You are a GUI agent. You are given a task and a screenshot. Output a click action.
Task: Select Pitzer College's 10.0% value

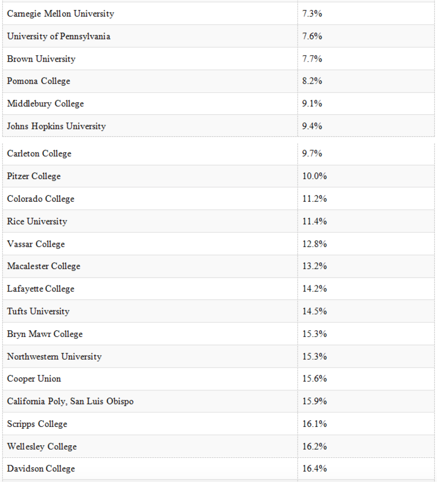314,176
